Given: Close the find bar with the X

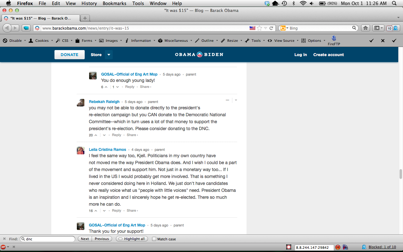Looking at the screenshot, I should tap(4, 239).
